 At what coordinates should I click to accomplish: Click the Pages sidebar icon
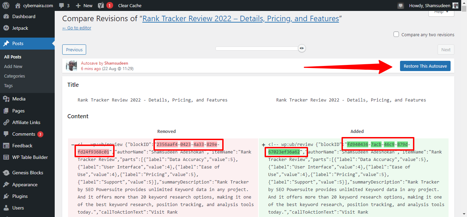pos(6,111)
